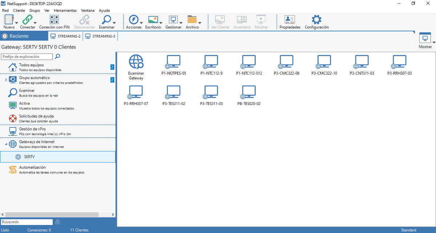
Task: Open the Mostrar view dropdown
Action: (434, 42)
